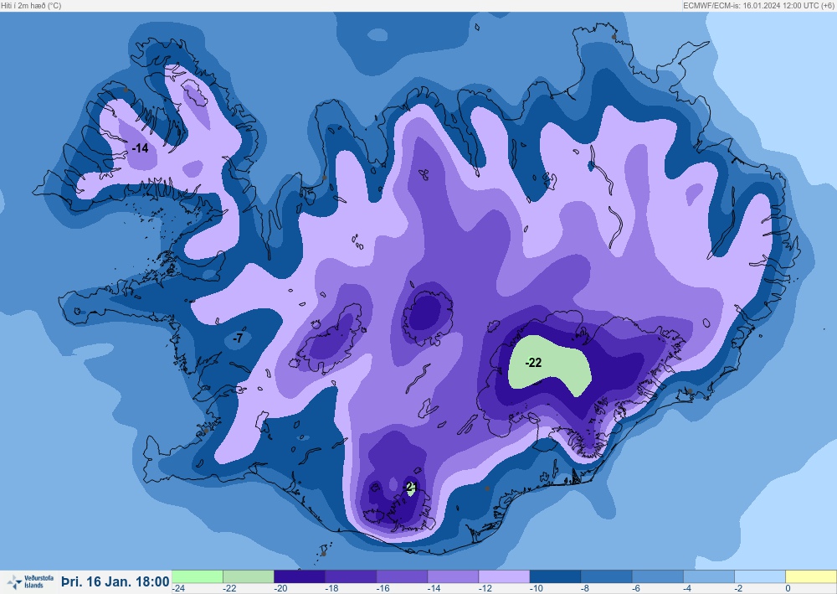Click the -21 temperature label in the south
Image resolution: width=837 pixels, height=594 pixels.
click(411, 487)
